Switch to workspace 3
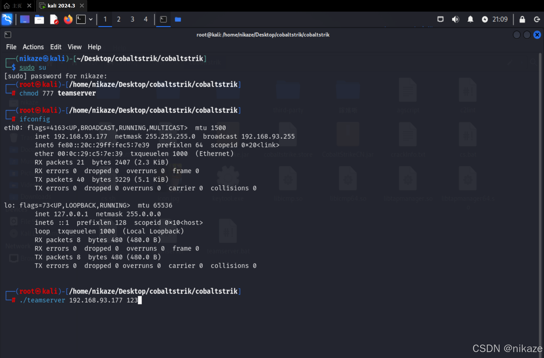The image size is (544, 358). pyautogui.click(x=132, y=19)
